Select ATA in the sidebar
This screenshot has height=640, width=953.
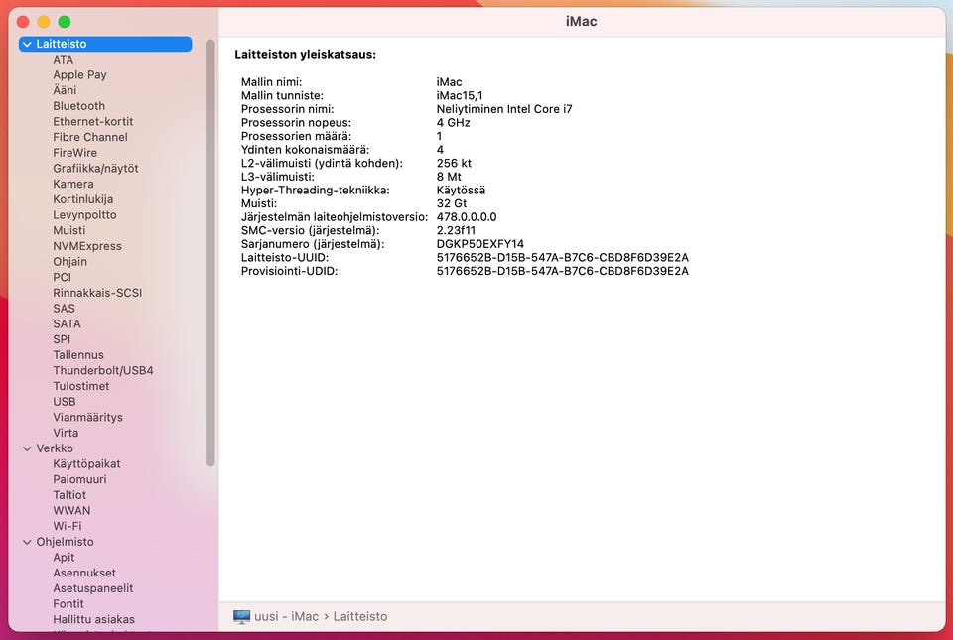click(x=64, y=60)
